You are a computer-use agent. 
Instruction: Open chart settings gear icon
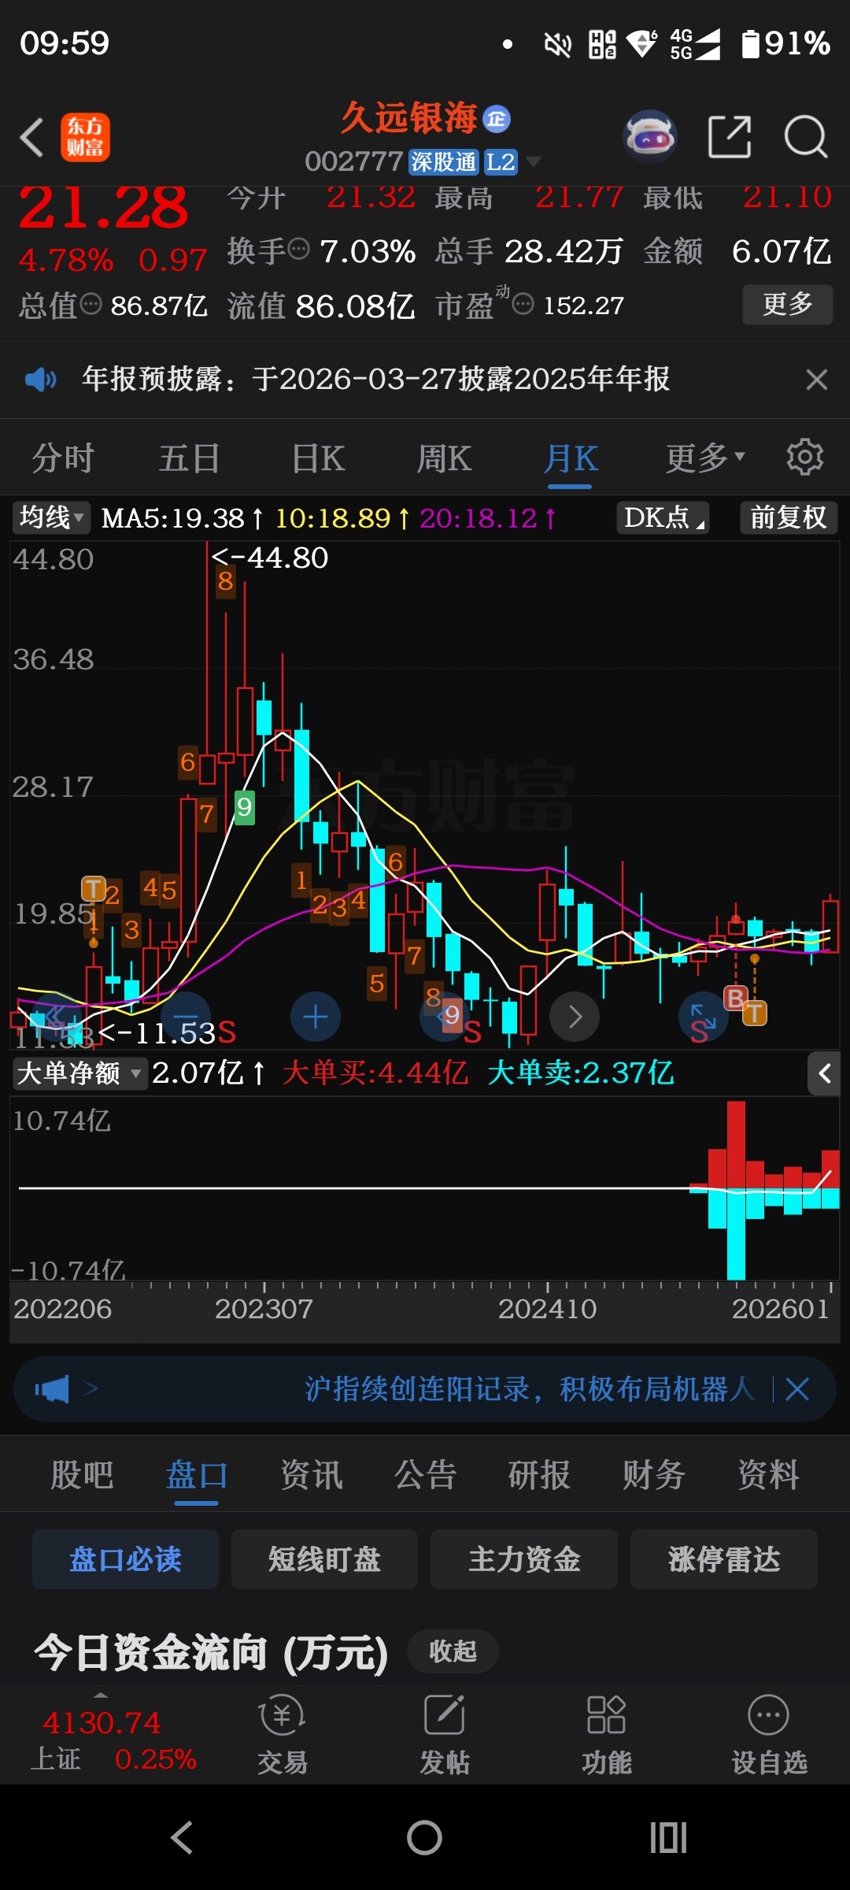click(x=804, y=457)
